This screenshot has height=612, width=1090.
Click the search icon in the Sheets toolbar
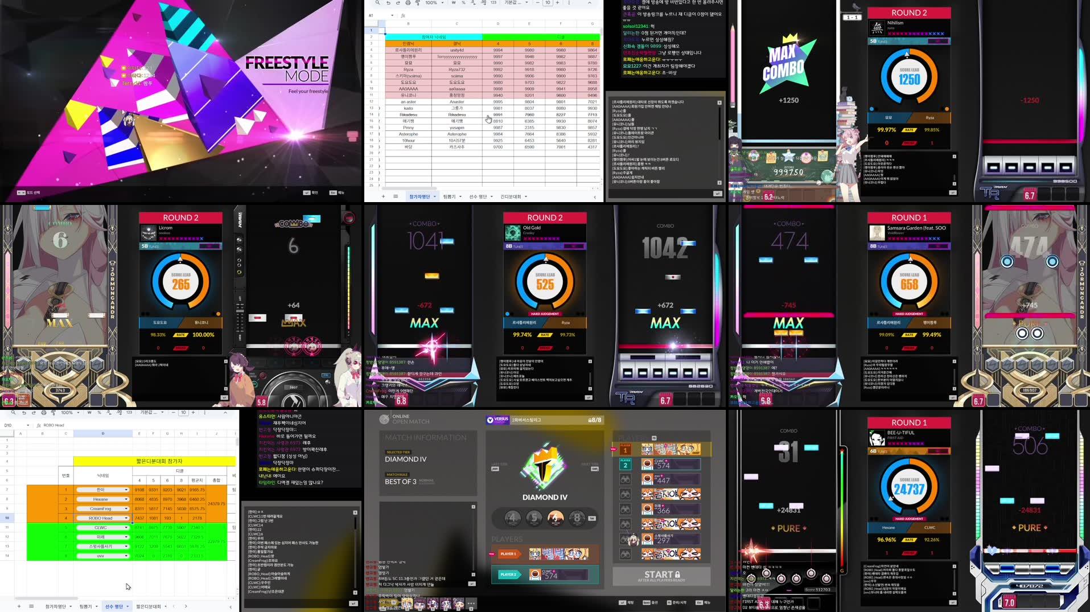click(x=378, y=3)
